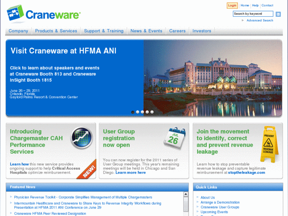Open the Upcoming Events quick link
The image size is (288, 216).
point(214,212)
